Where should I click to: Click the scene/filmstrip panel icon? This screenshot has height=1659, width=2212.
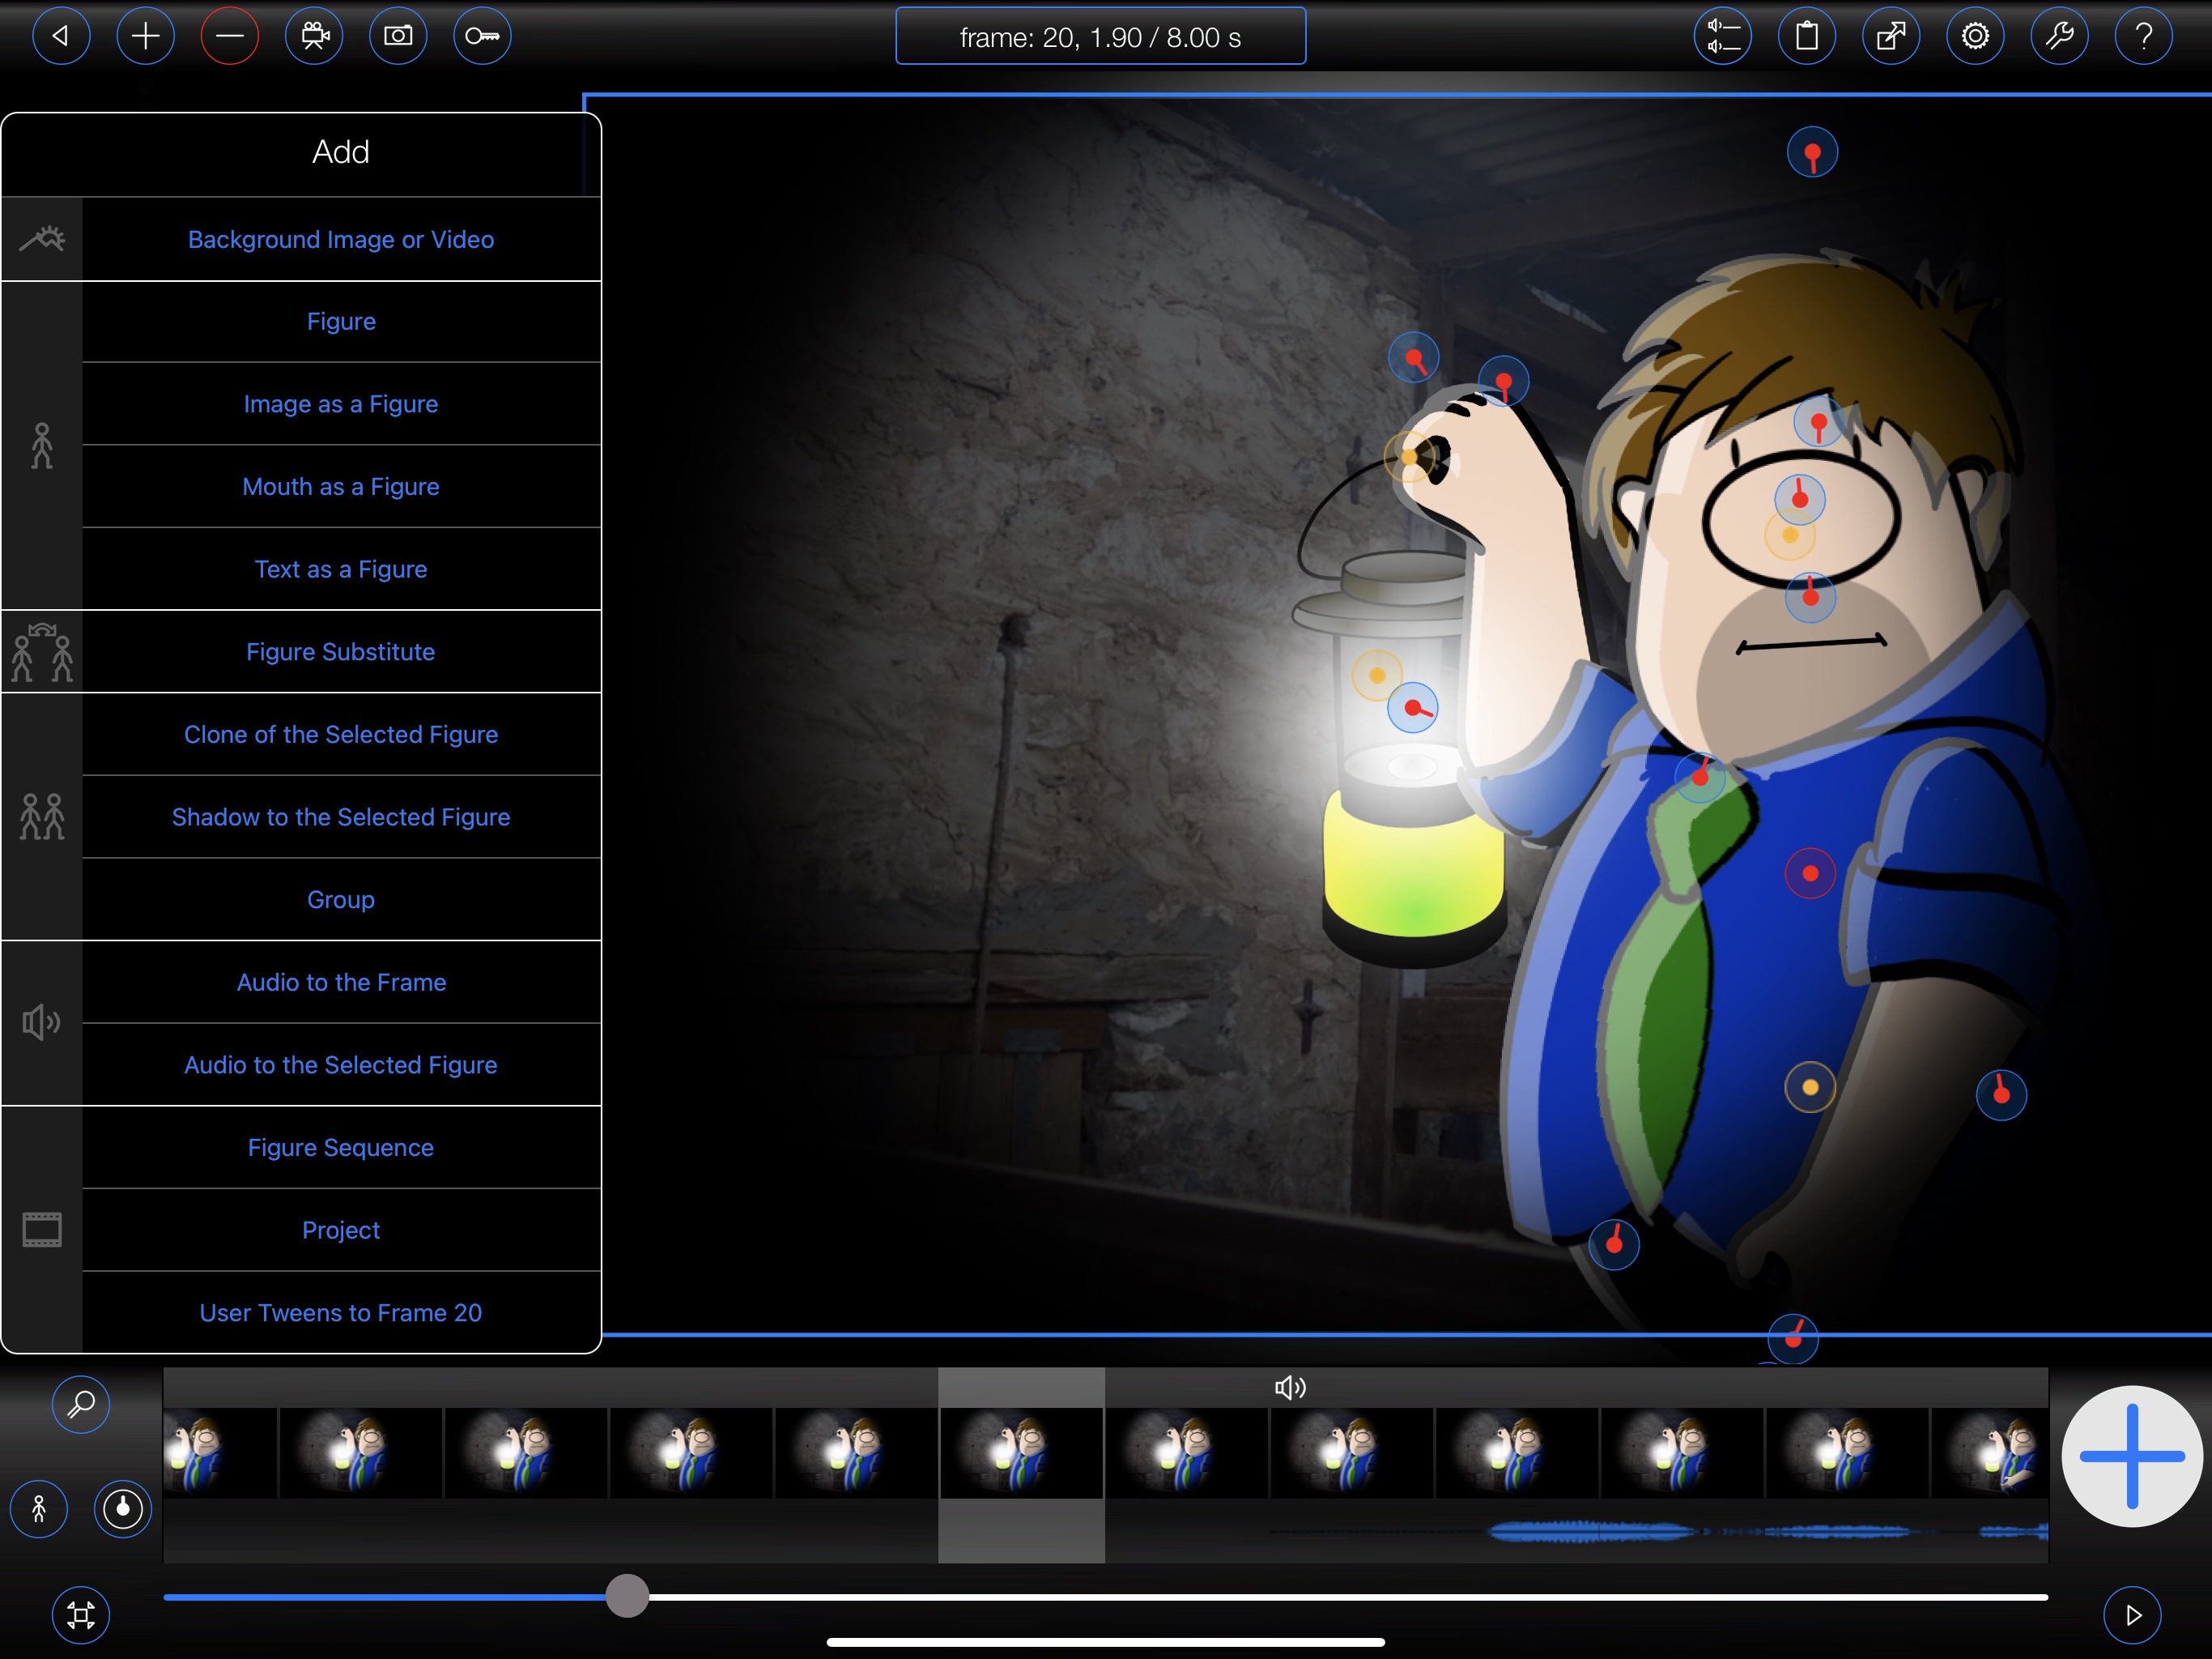[x=42, y=1229]
